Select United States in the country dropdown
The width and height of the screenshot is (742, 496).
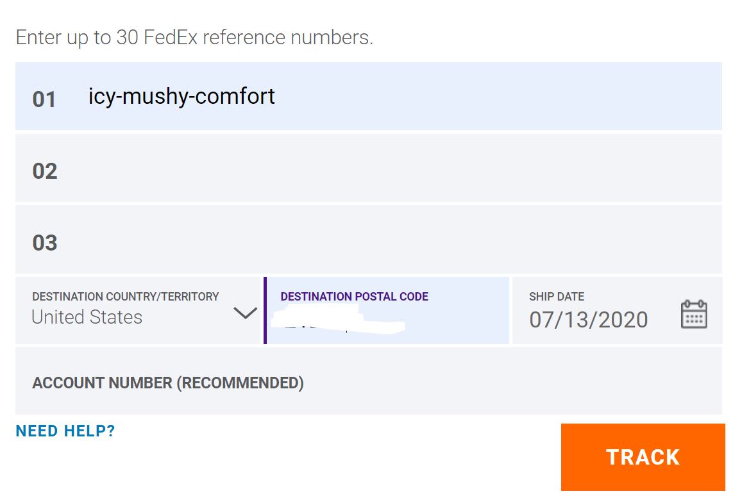(x=87, y=317)
